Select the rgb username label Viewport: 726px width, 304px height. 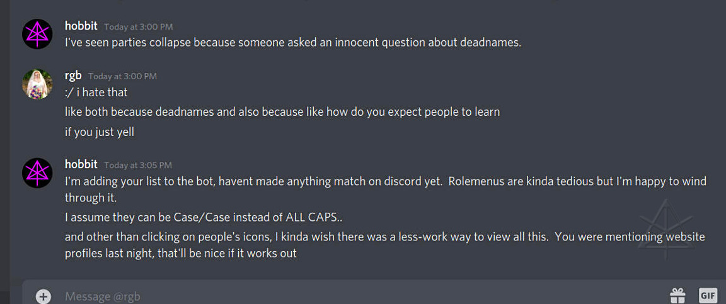coord(73,76)
